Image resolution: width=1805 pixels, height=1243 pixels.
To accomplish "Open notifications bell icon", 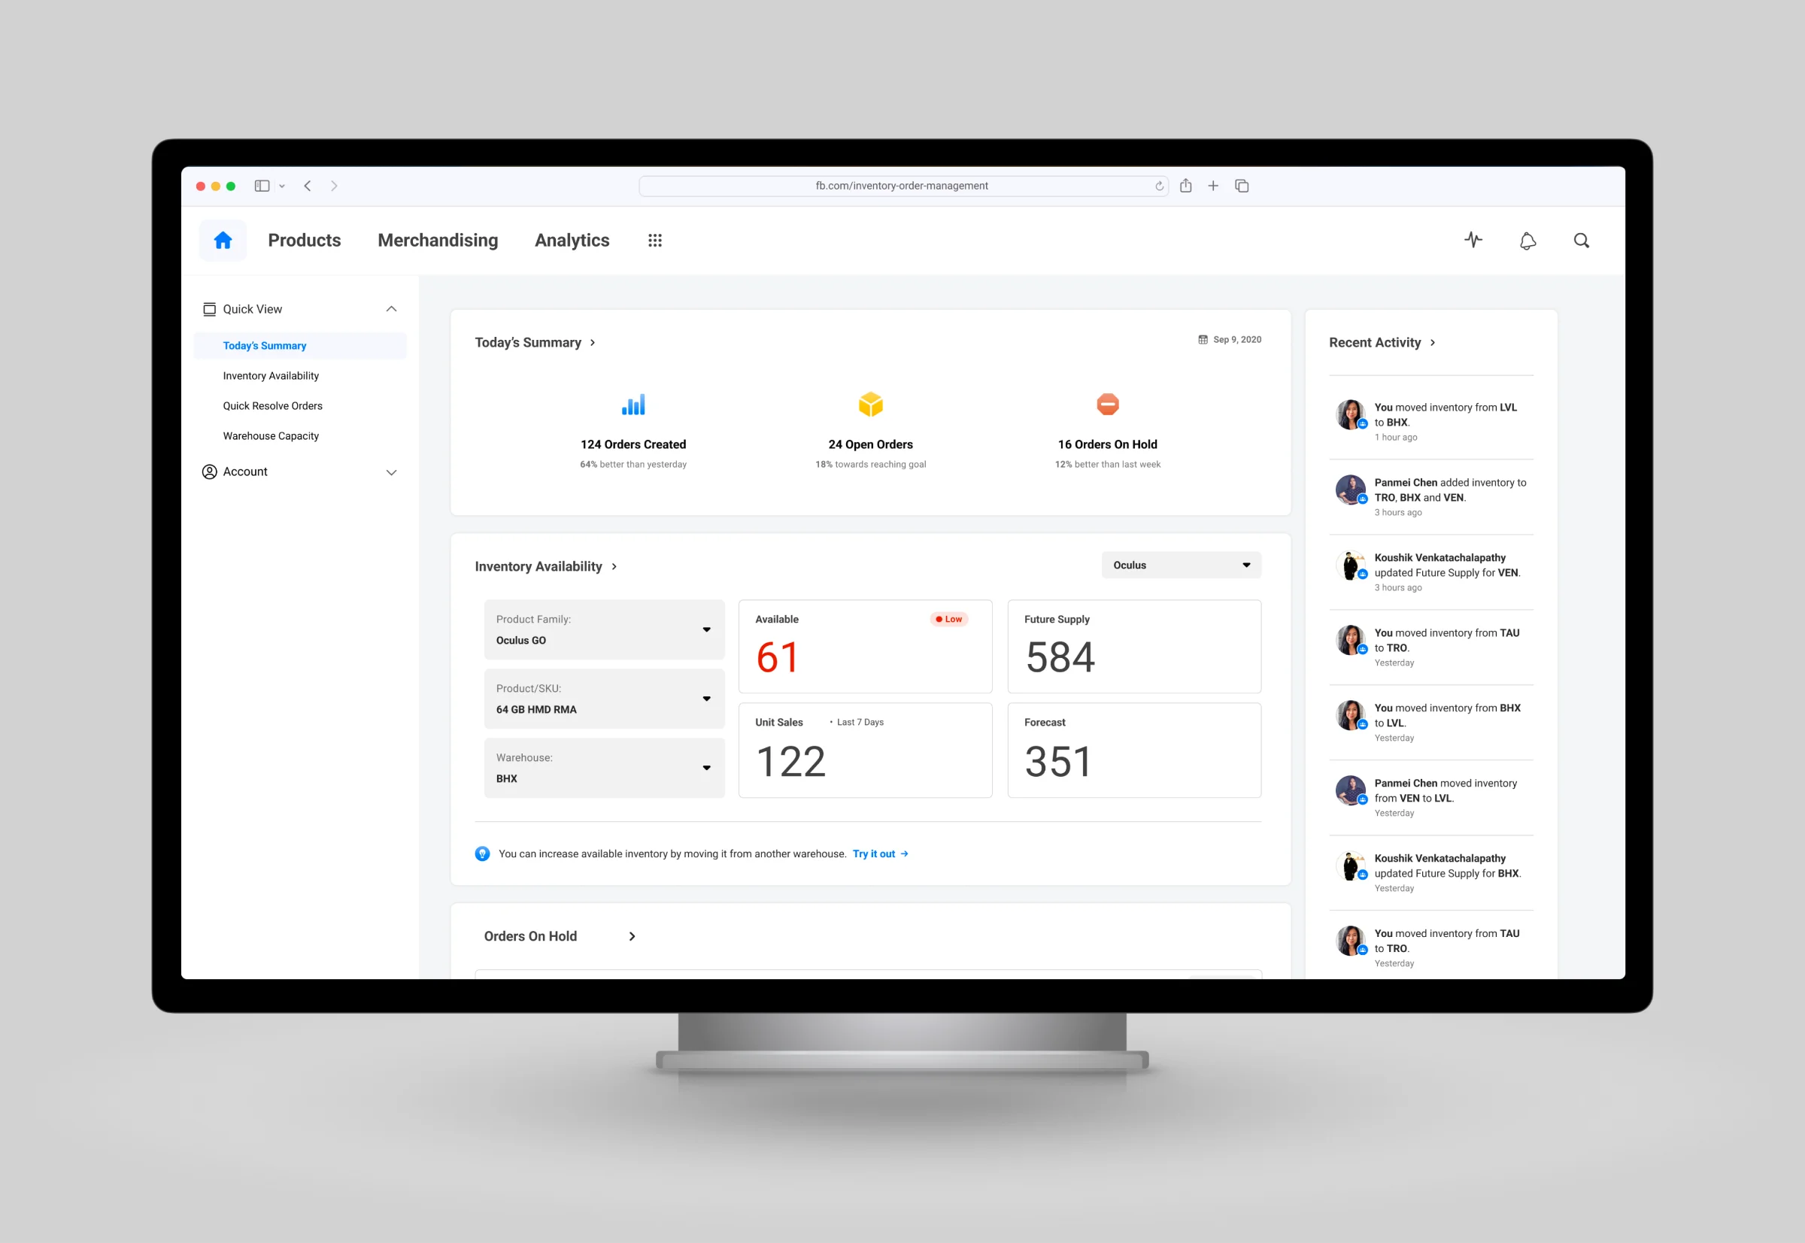I will [1527, 241].
